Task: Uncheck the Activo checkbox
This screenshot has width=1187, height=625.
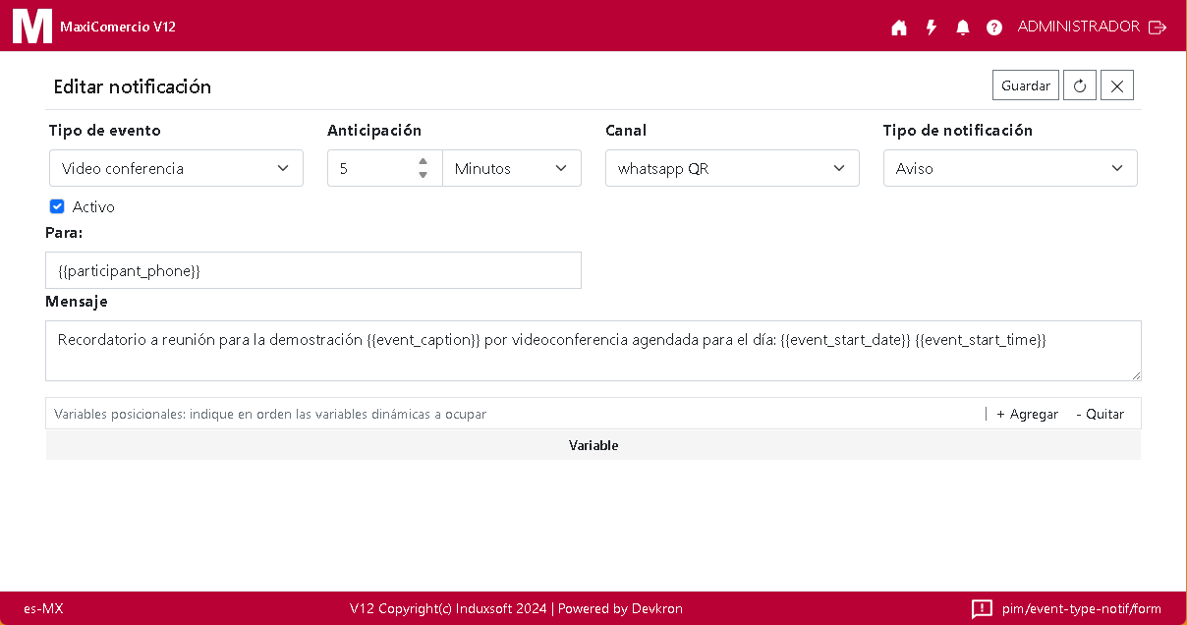Action: click(57, 206)
